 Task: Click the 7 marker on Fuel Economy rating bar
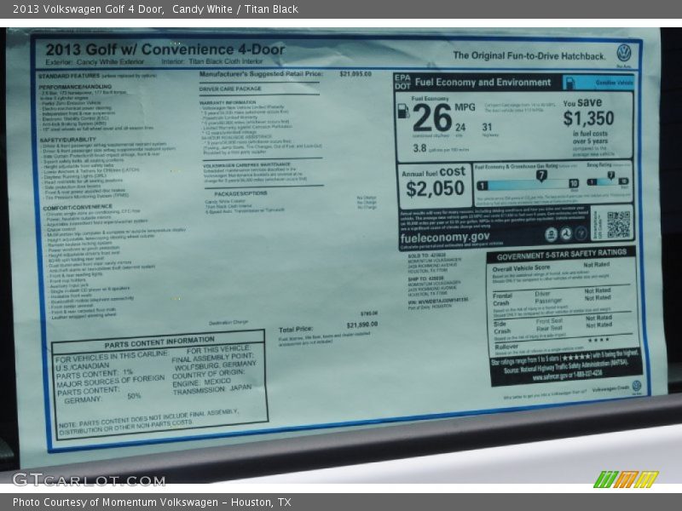(x=541, y=175)
